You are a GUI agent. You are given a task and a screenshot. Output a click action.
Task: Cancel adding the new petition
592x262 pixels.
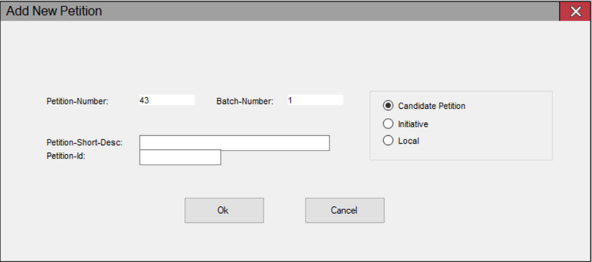[345, 210]
